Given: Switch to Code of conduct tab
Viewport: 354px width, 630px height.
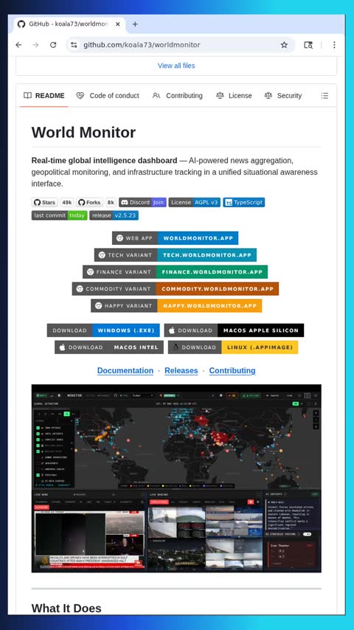Looking at the screenshot, I should (x=108, y=96).
